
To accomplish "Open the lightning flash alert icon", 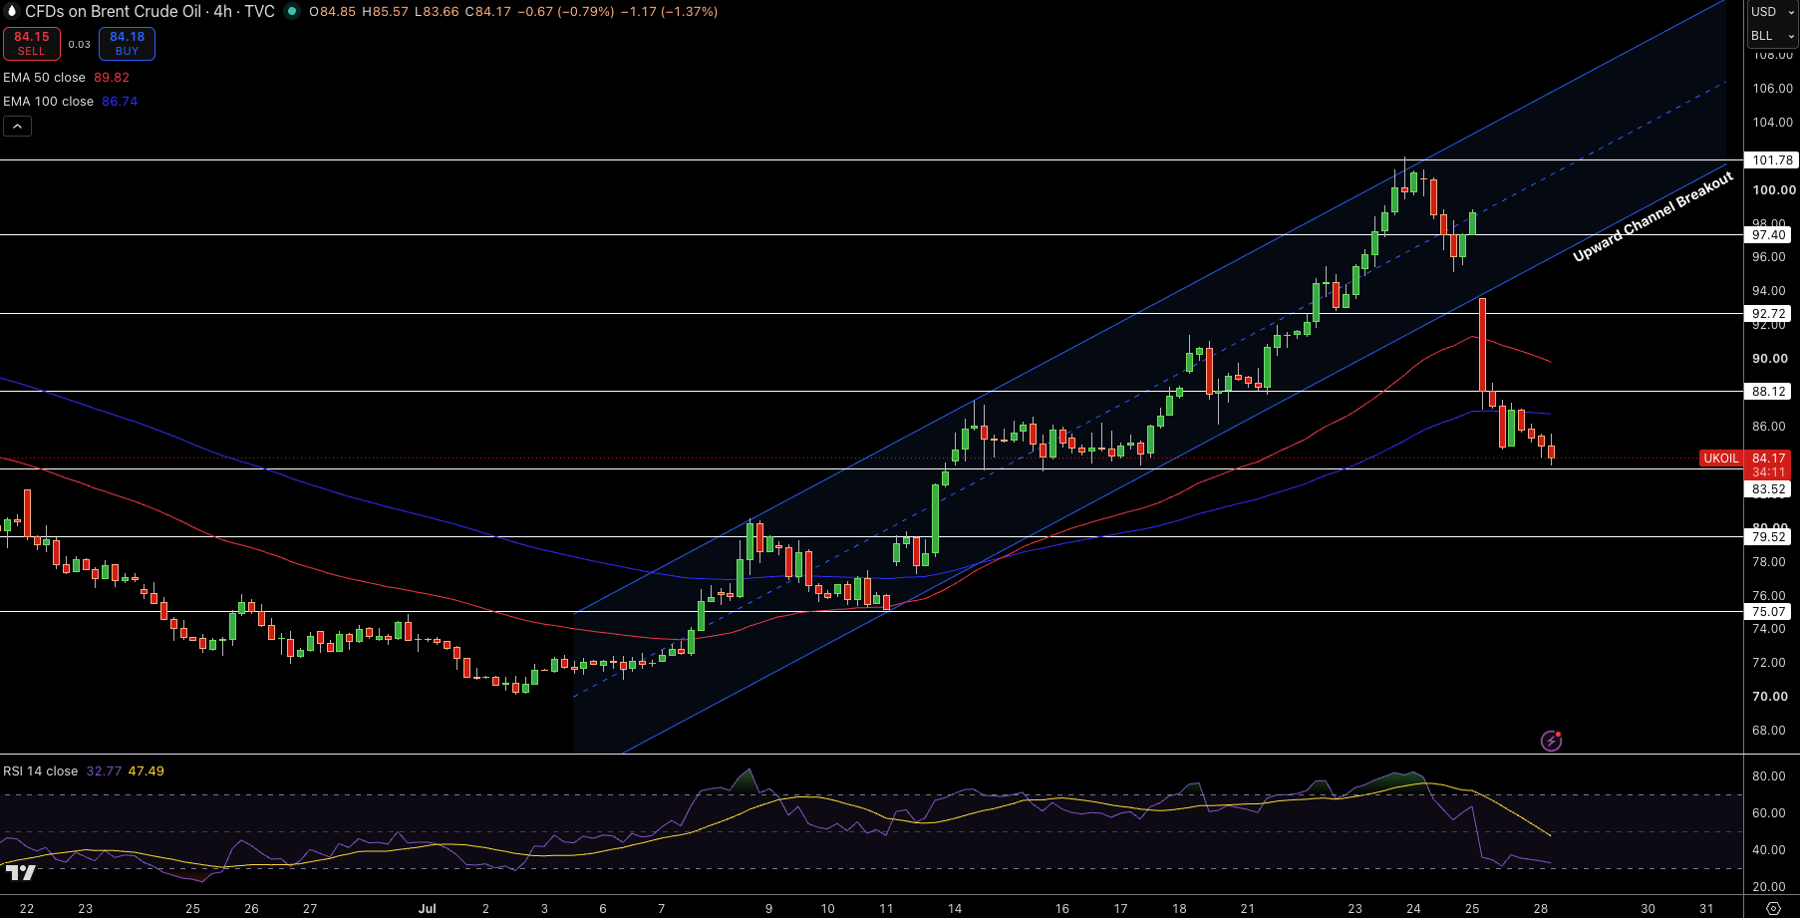I will click(x=1551, y=741).
